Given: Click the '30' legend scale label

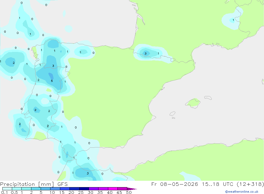Looking at the screenshot, I should (x=91, y=192).
